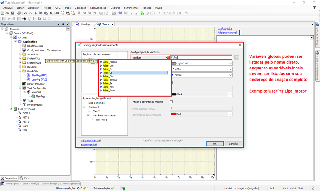Click the Undo arrow icon
Image resolution: width=321 pixels, height=192 pixels.
click(x=25, y=13)
